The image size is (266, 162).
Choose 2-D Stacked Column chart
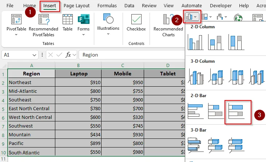tap(216, 42)
